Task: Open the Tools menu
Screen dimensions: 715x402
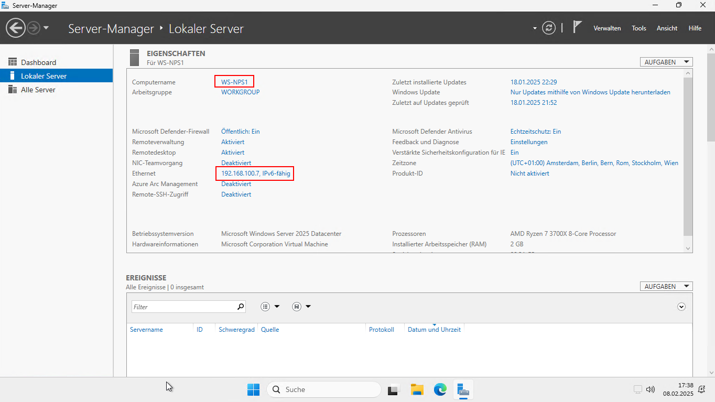Action: pyautogui.click(x=639, y=28)
